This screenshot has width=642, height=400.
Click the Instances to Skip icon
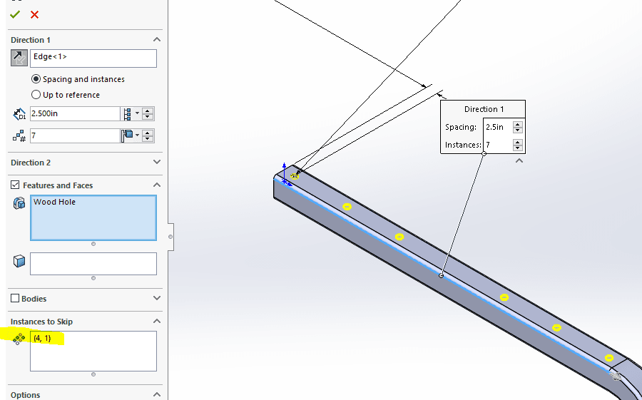point(19,338)
